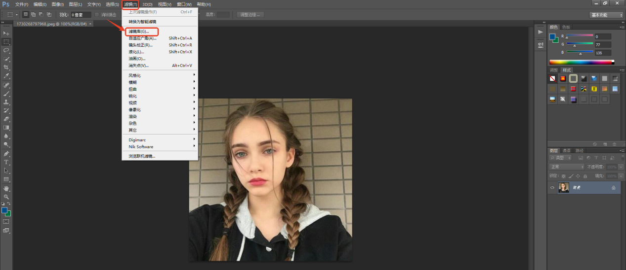Image resolution: width=626 pixels, height=270 pixels.
Task: Select the Spot Healing Brush tool
Action: (x=6, y=85)
